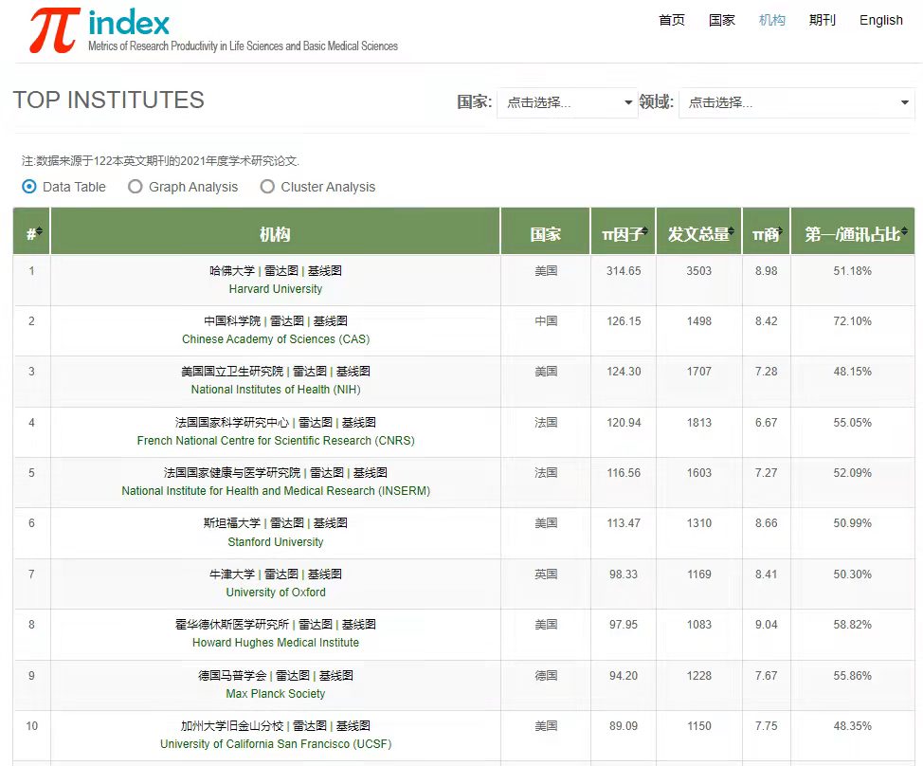Viewport: 923px width, 766px height.
Task: Open the 领域 field dropdown
Action: (796, 102)
